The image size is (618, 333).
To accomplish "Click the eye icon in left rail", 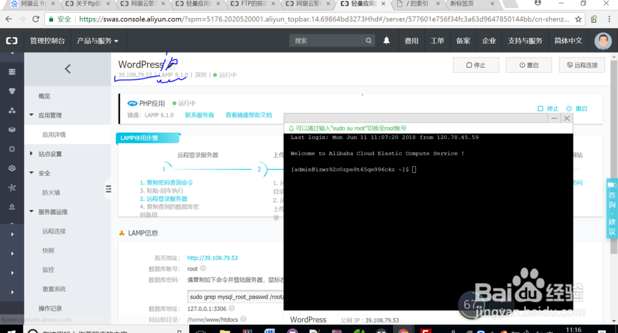I will tap(12, 168).
